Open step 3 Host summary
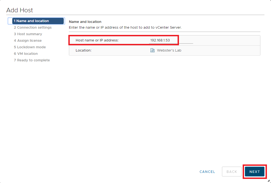This screenshot has width=271, height=183. coord(28,34)
